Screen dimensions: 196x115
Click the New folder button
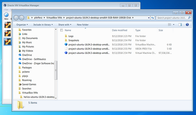point(83,25)
